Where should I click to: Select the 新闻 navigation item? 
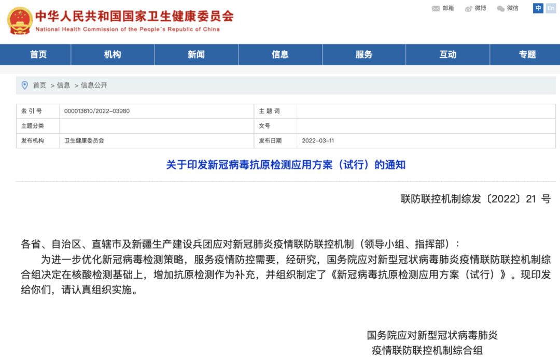click(x=196, y=54)
